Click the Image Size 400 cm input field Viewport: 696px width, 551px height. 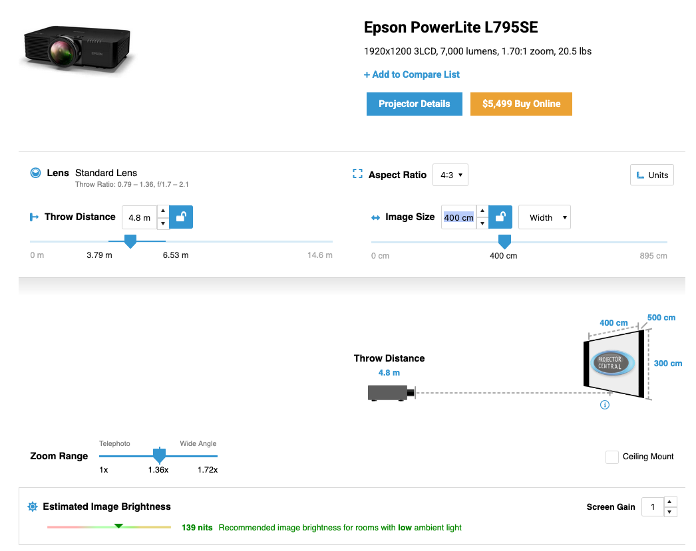point(459,217)
